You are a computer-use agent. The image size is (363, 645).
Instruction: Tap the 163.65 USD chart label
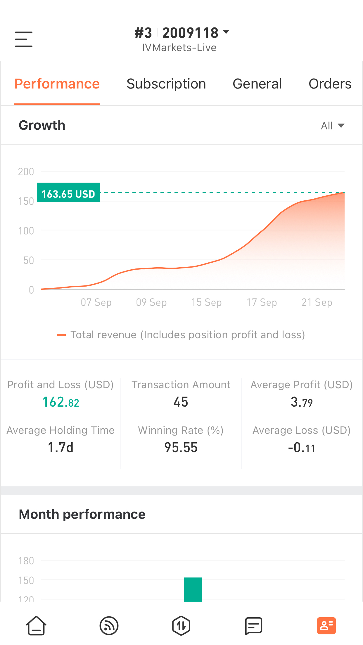[68, 193]
